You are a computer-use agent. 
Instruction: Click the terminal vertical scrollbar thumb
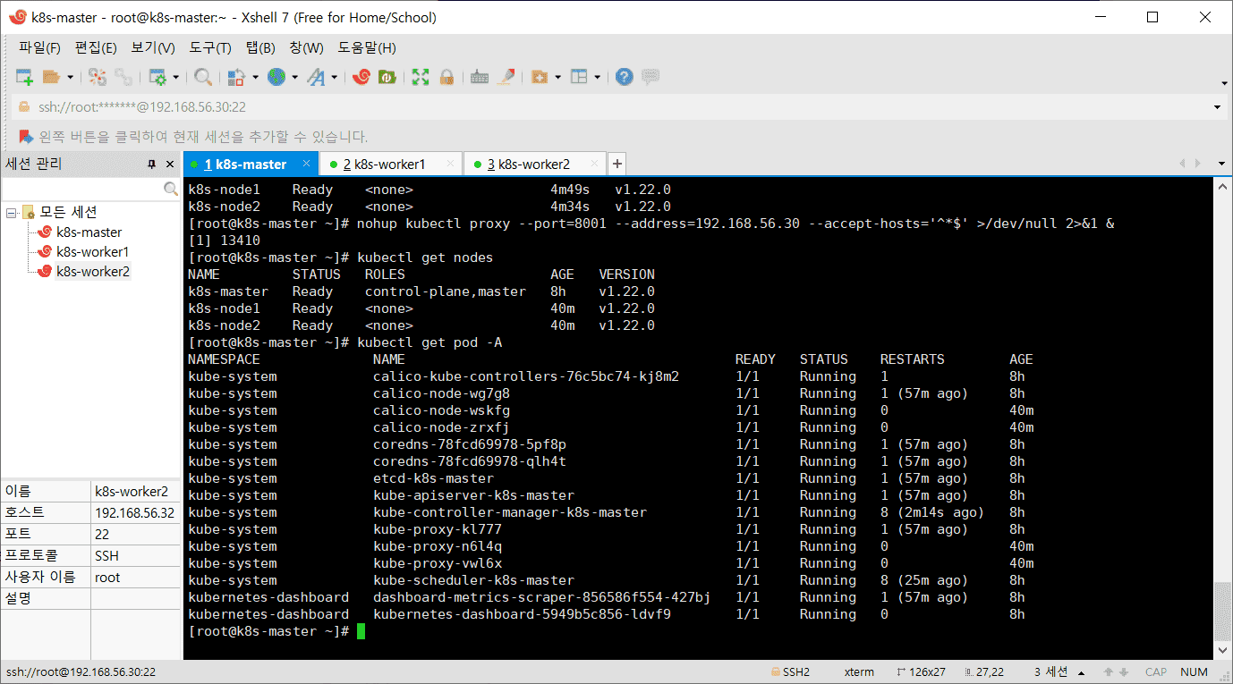point(1222,610)
